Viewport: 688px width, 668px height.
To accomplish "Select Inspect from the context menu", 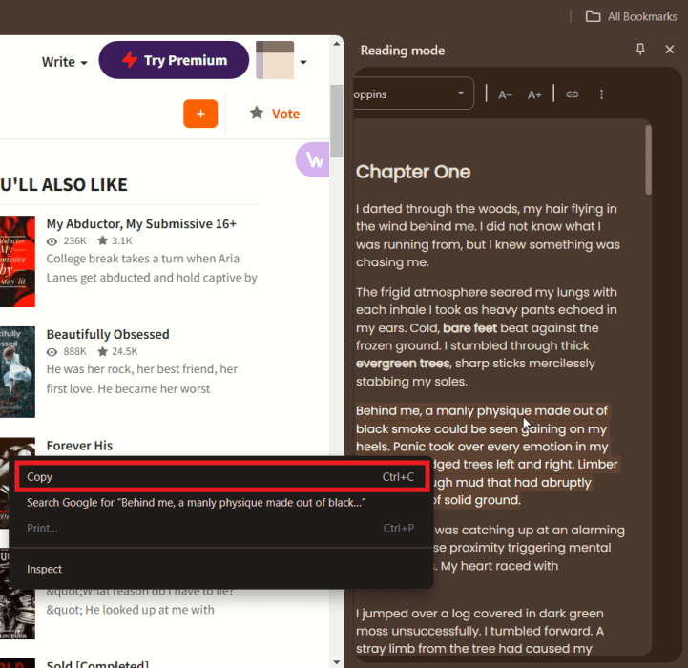I will (221, 569).
